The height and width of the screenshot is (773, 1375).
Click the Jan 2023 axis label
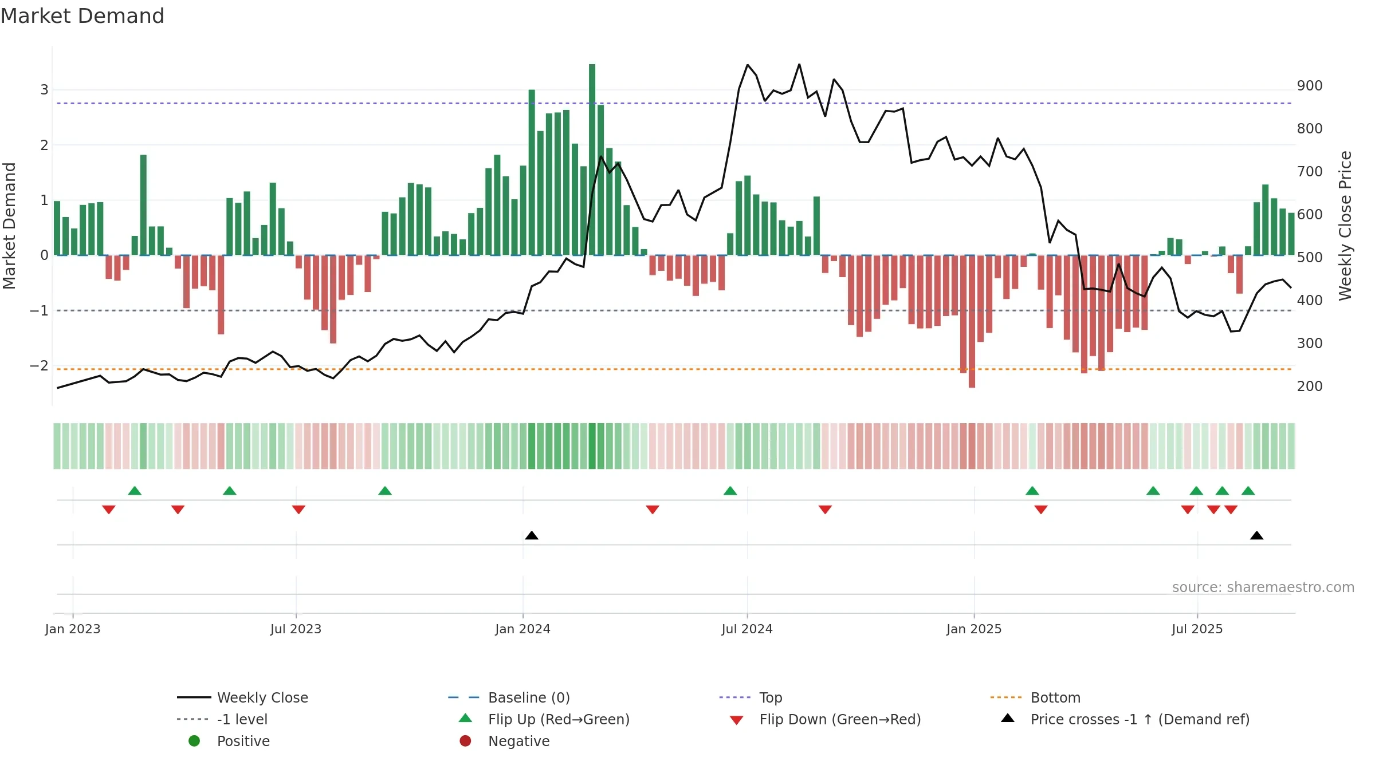click(73, 629)
